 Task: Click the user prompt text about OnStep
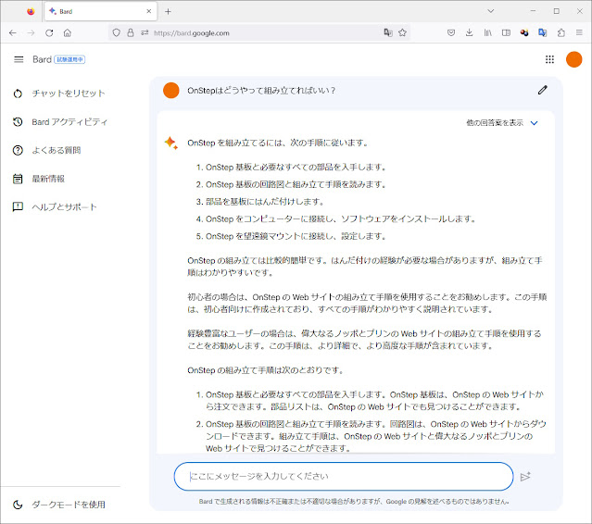pyautogui.click(x=261, y=91)
